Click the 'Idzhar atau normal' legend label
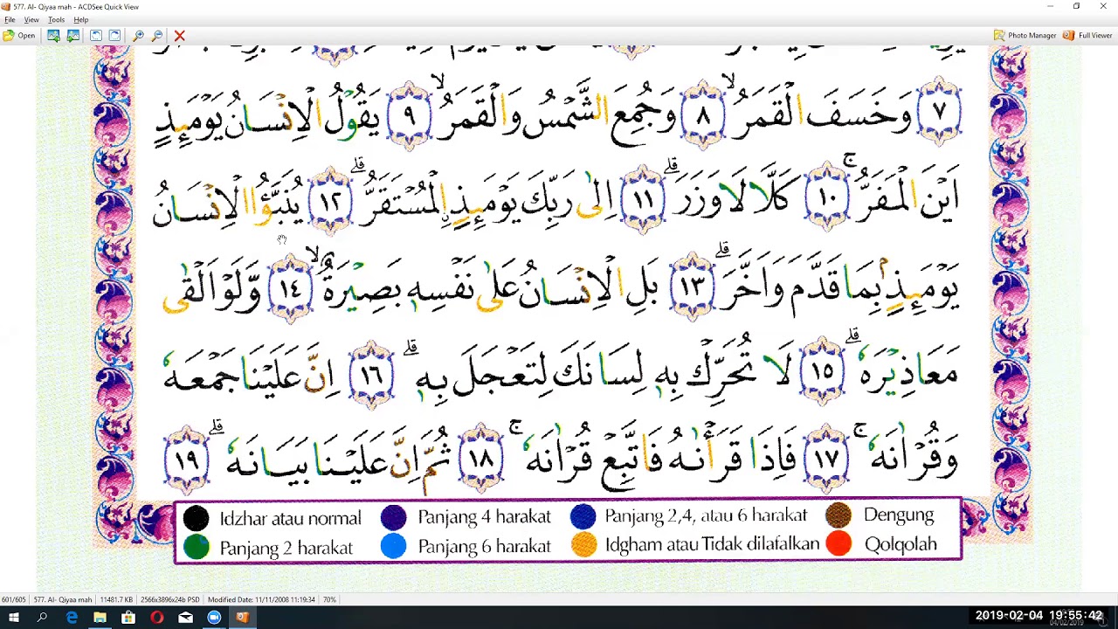1118x629 pixels. [x=290, y=518]
